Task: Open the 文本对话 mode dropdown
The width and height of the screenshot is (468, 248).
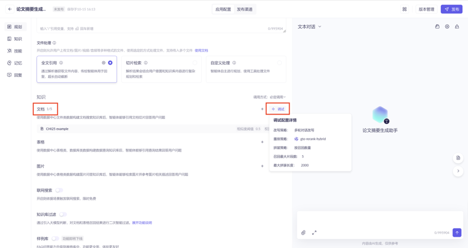Action: [310, 27]
